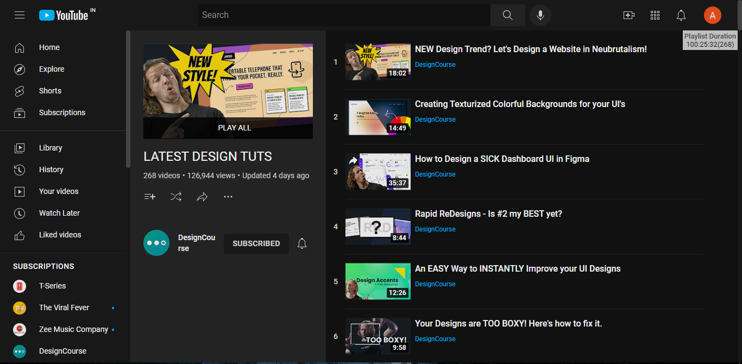Click the LATEST DESIGN TUTS playlist title
Image resolution: width=742 pixels, height=364 pixels.
pyautogui.click(x=207, y=156)
